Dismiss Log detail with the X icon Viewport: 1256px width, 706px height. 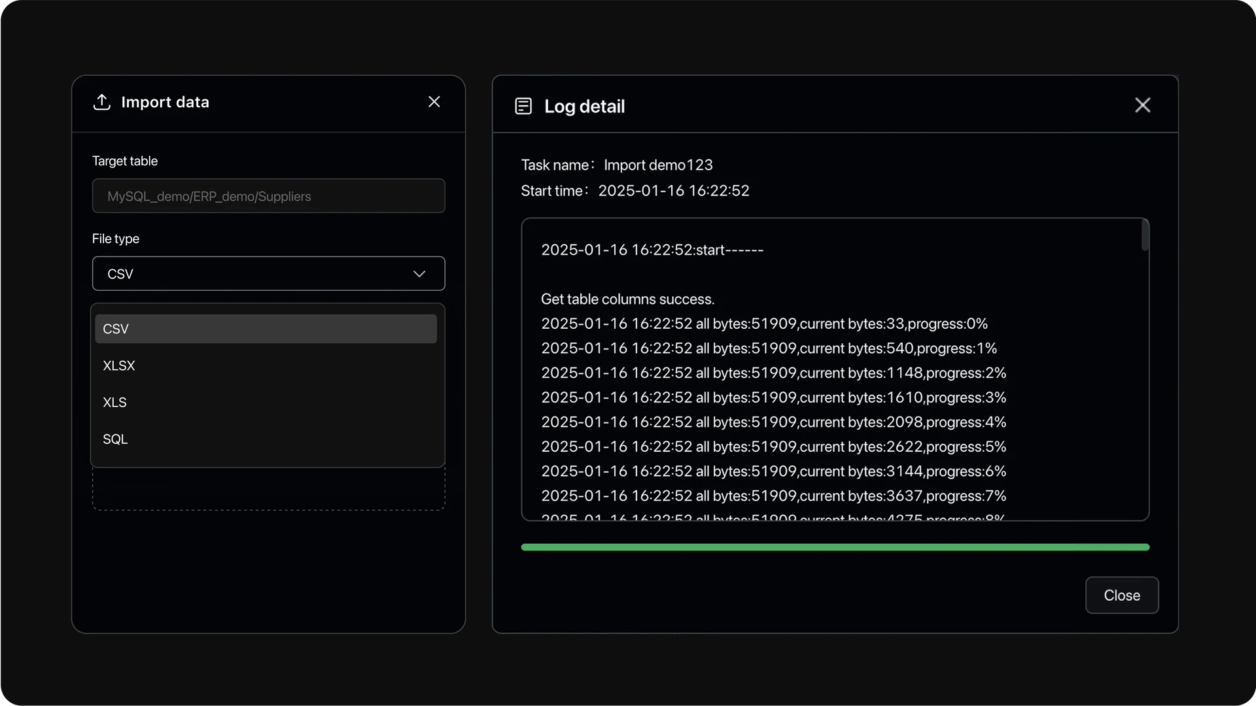(x=1142, y=105)
